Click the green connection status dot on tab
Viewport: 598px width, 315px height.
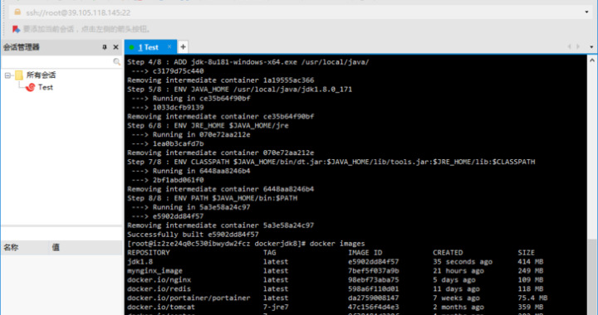coord(131,47)
